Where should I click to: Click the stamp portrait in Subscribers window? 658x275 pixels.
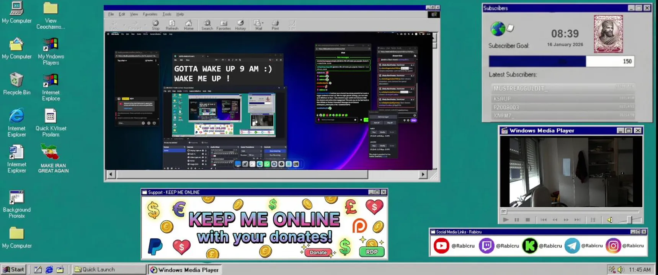pyautogui.click(x=608, y=34)
